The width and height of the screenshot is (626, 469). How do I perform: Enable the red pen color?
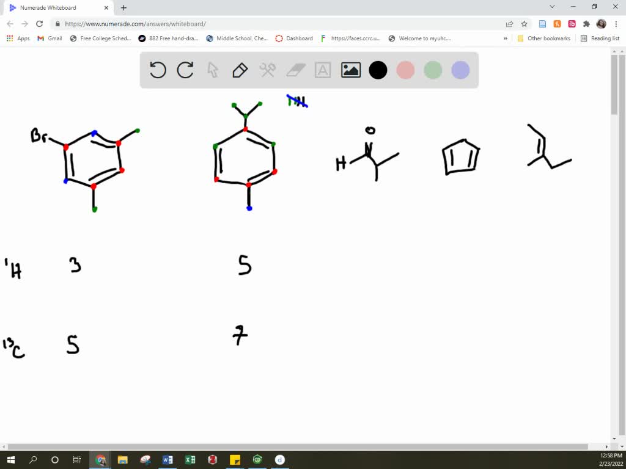[405, 70]
